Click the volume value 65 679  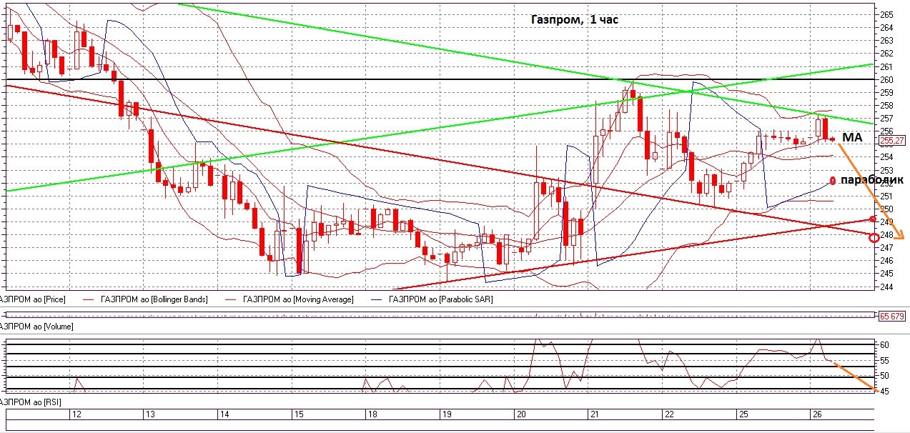[893, 315]
